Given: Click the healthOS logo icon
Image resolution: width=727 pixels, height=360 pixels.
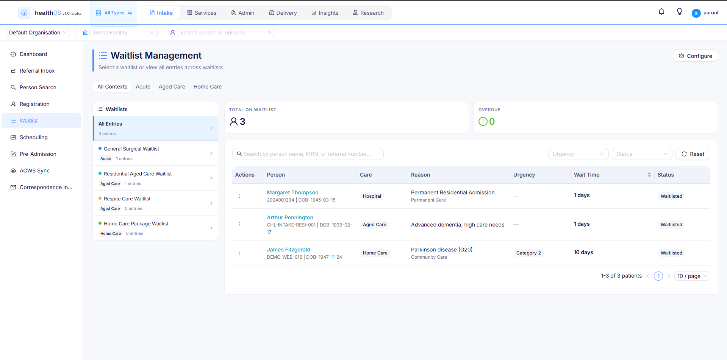Looking at the screenshot, I should tap(24, 13).
